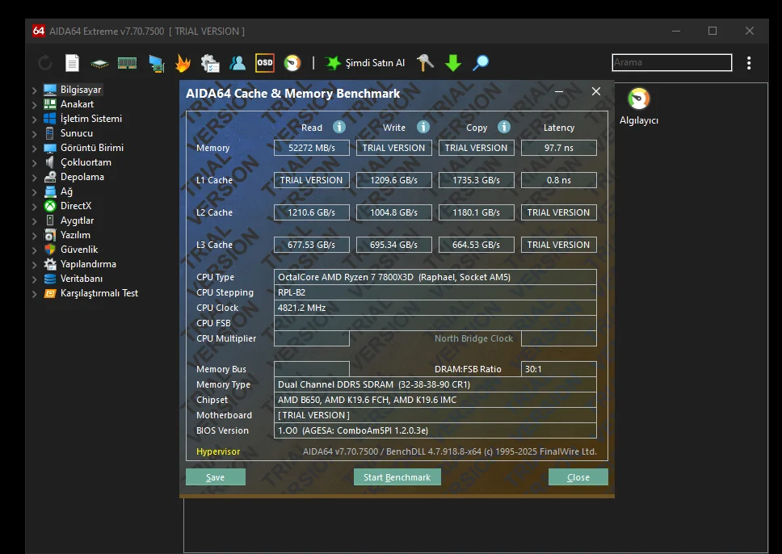Open the report document icon in toolbar

[72, 63]
